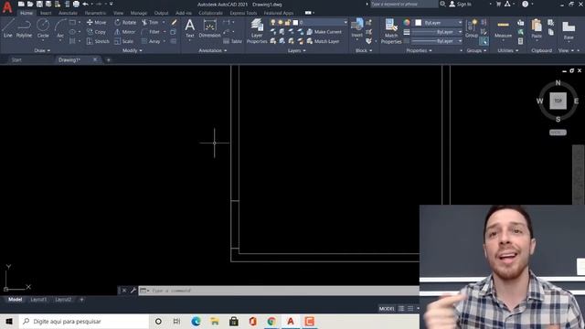585x329 pixels.
Task: Select the Text annotation tool
Action: click(x=190, y=28)
